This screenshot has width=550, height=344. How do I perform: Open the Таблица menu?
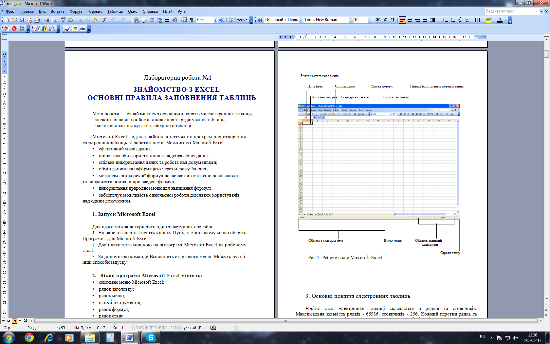(x=115, y=11)
